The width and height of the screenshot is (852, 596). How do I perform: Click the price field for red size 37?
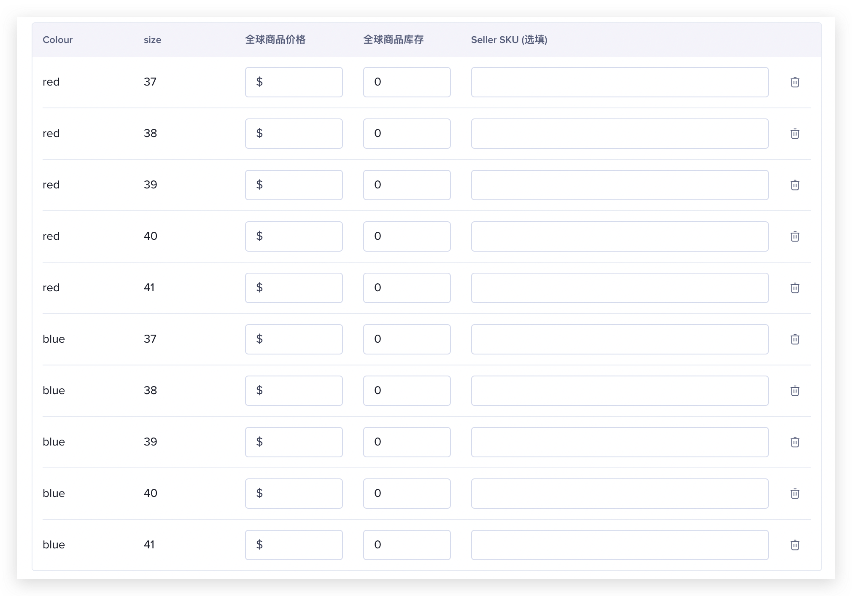click(x=294, y=82)
